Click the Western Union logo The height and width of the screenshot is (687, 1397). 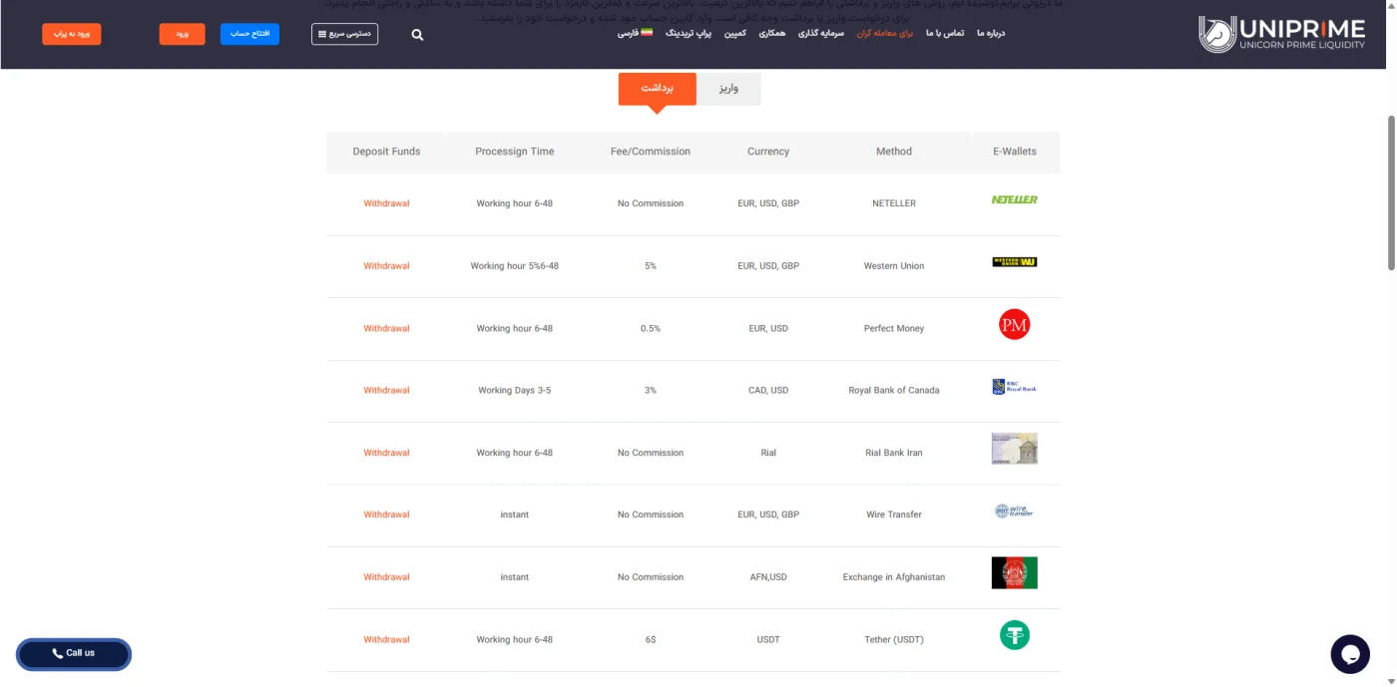click(x=1015, y=262)
